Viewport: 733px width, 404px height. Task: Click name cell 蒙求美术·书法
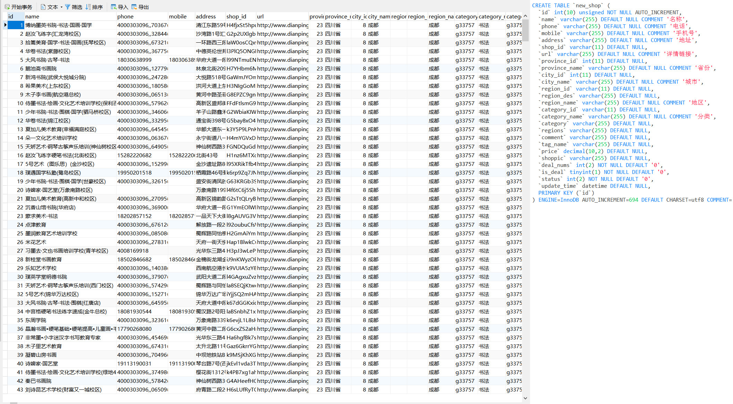70,216
